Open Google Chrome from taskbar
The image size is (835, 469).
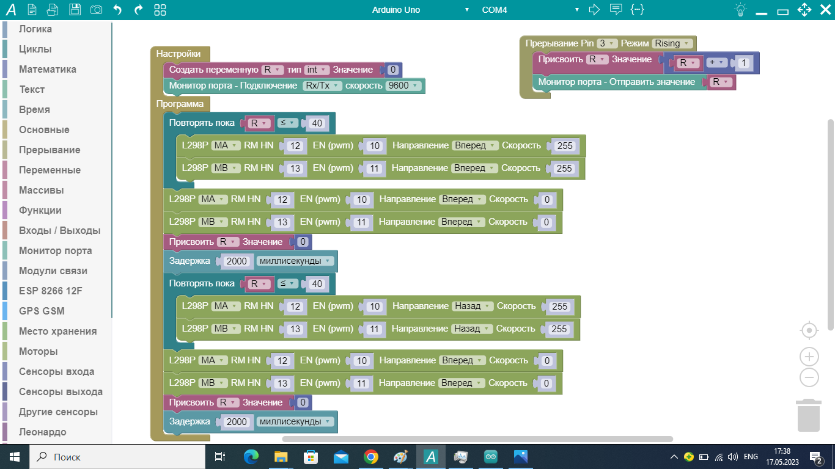370,457
